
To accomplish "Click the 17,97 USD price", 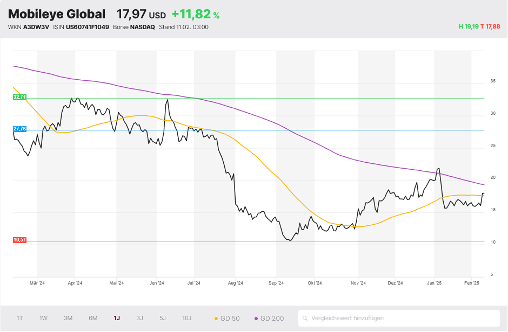I will tap(141, 14).
